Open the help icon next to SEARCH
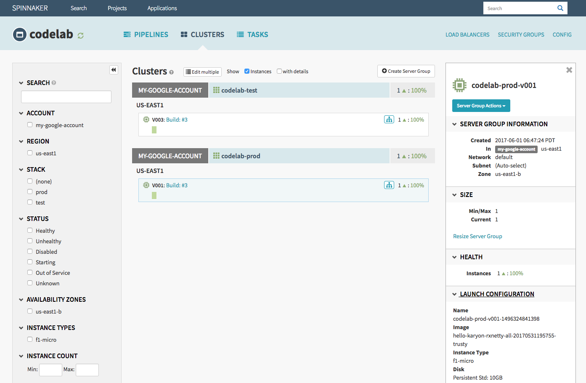The width and height of the screenshot is (586, 383). pyautogui.click(x=54, y=83)
